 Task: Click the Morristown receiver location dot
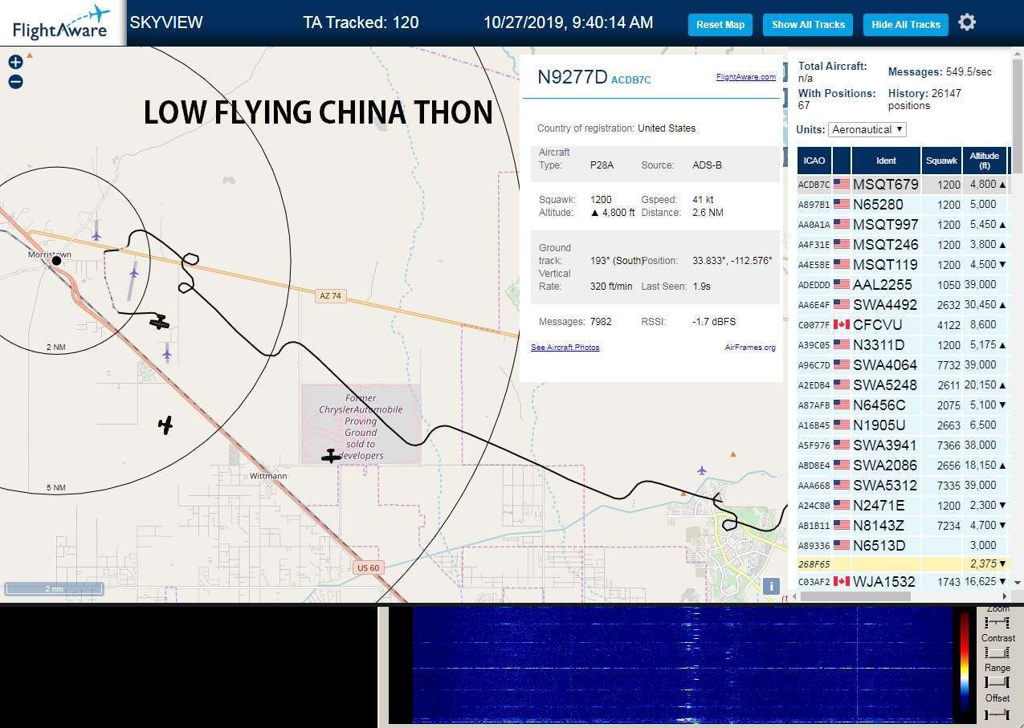(56, 261)
